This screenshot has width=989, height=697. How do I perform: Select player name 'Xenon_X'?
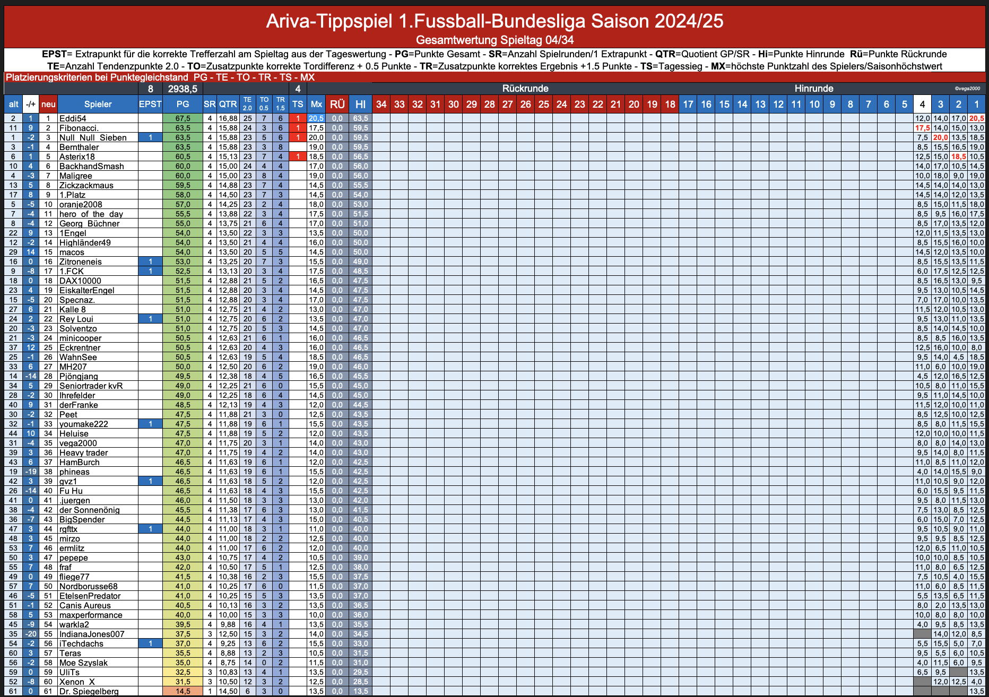(x=77, y=682)
